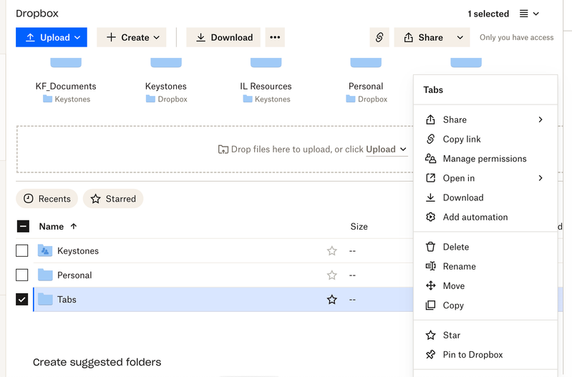Click the star icon on the Personal row
This screenshot has height=377, width=572.
(x=331, y=275)
